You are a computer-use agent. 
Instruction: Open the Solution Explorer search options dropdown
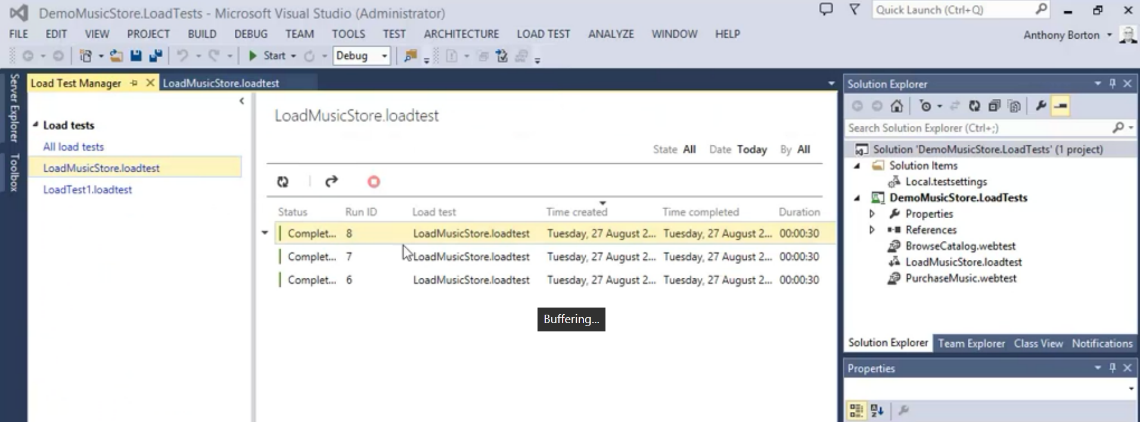[1131, 128]
